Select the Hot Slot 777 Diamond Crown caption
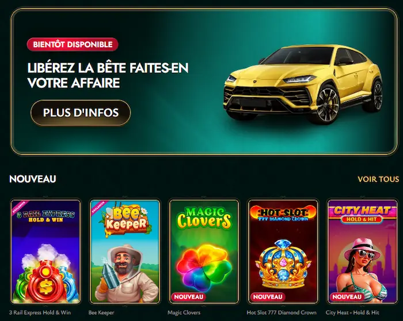Viewport: 403px width, 321px height. point(282,312)
